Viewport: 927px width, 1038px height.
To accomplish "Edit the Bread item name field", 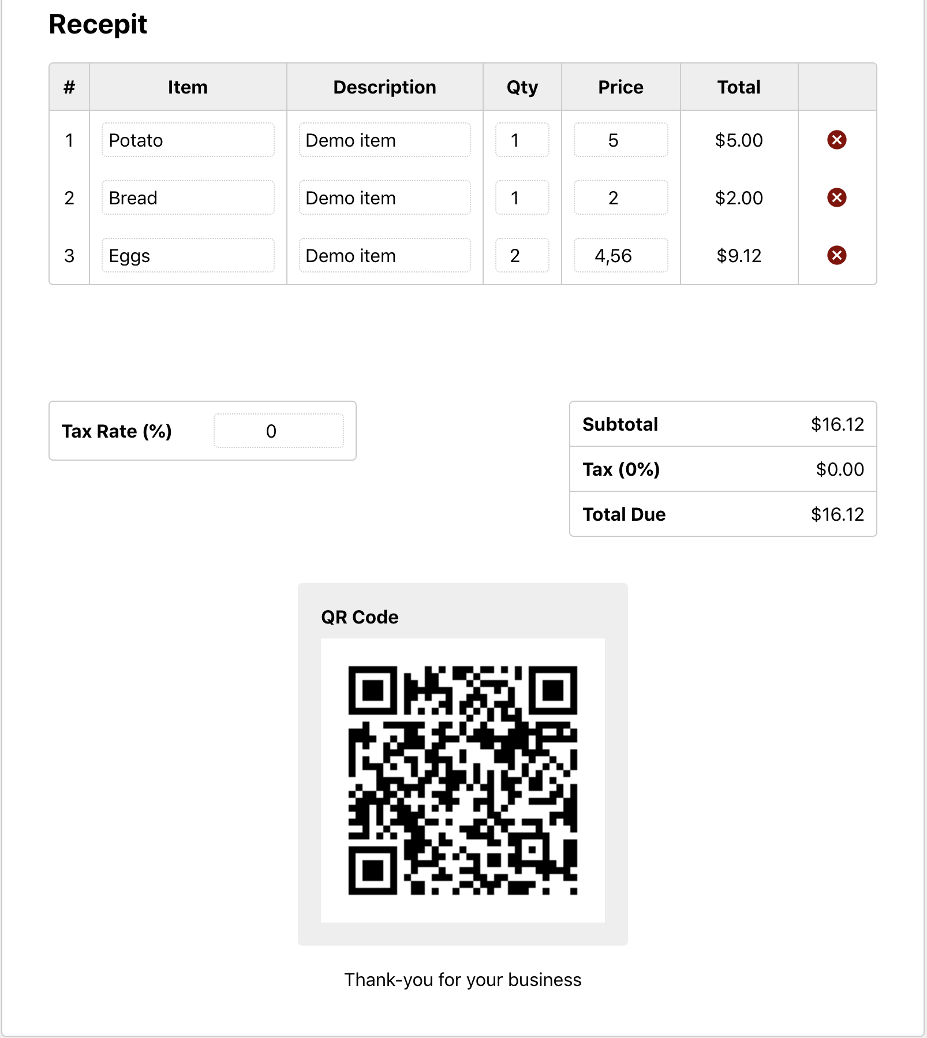I will 188,197.
